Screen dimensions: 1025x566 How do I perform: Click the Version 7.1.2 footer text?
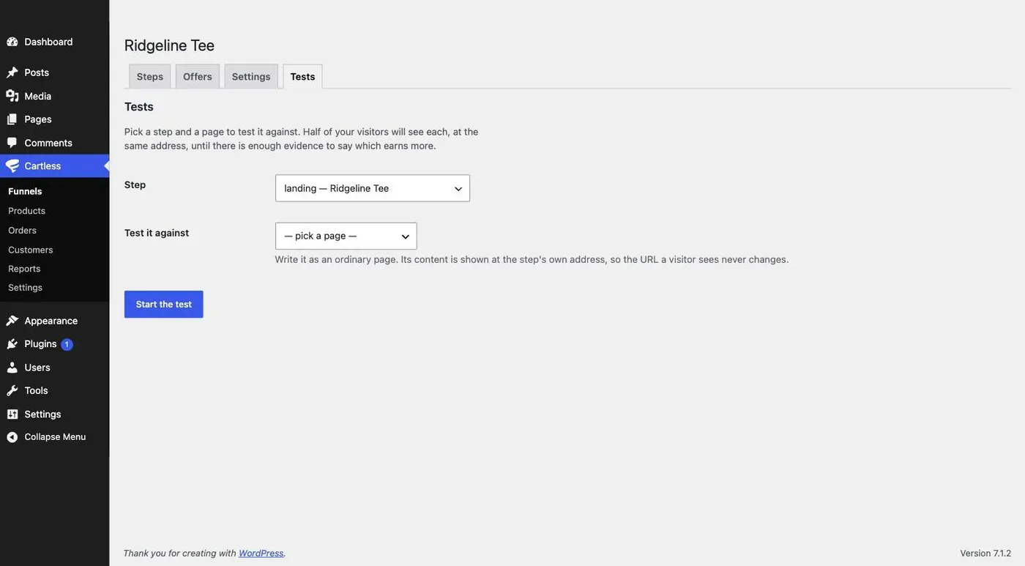tap(985, 554)
